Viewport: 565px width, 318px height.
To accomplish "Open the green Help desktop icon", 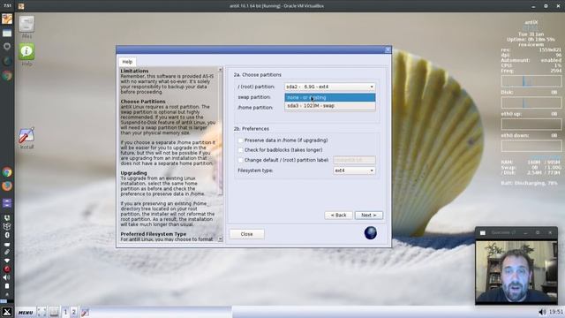I will coord(26,51).
